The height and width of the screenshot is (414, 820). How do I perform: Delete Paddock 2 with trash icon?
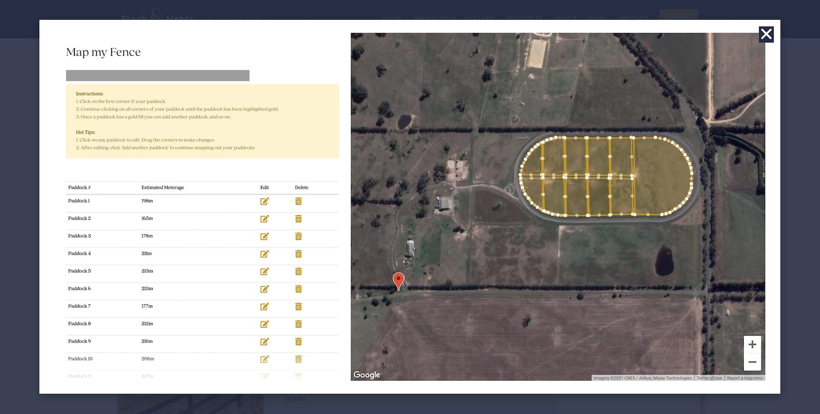298,219
